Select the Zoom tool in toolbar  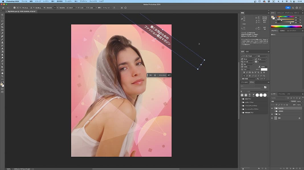[x=2, y=76]
